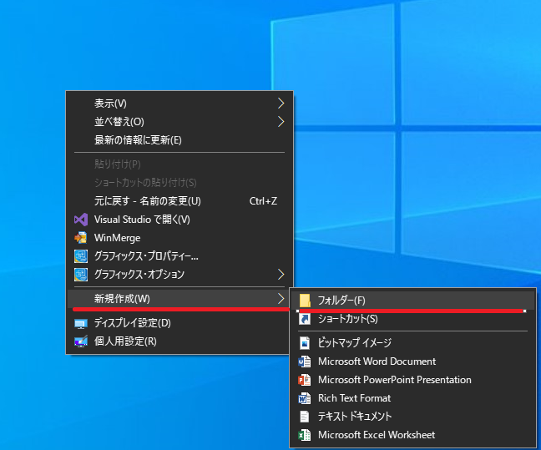Viewport: 541px width, 450px height.
Task: Choose the WinMerge menu entry
Action: pyautogui.click(x=179, y=238)
